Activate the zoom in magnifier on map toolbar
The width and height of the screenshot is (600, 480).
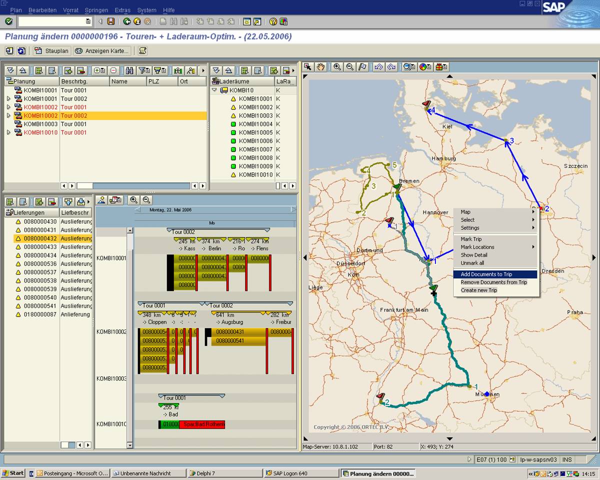337,66
